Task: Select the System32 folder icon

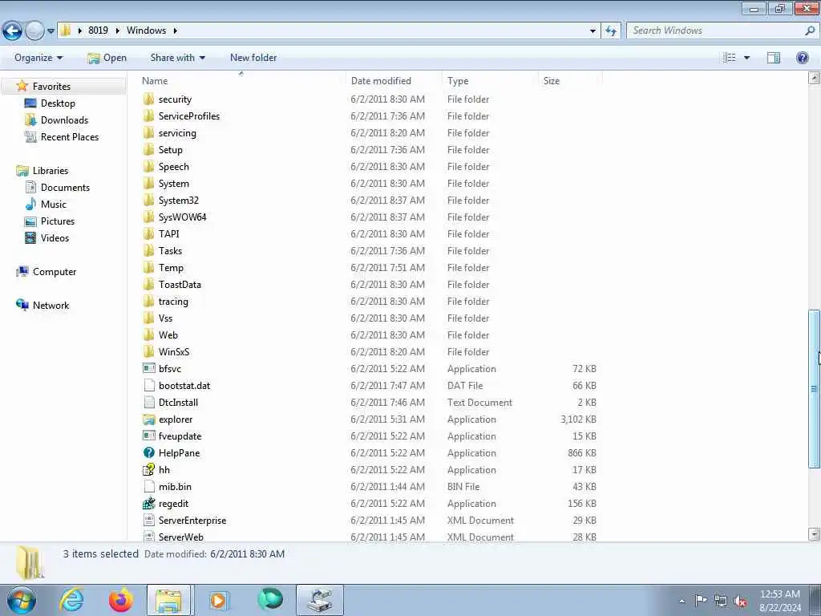Action: (x=148, y=200)
